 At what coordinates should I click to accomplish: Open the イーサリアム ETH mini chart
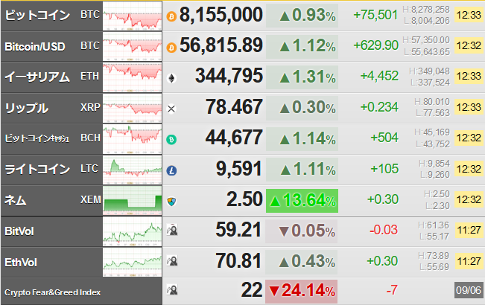tap(132, 77)
